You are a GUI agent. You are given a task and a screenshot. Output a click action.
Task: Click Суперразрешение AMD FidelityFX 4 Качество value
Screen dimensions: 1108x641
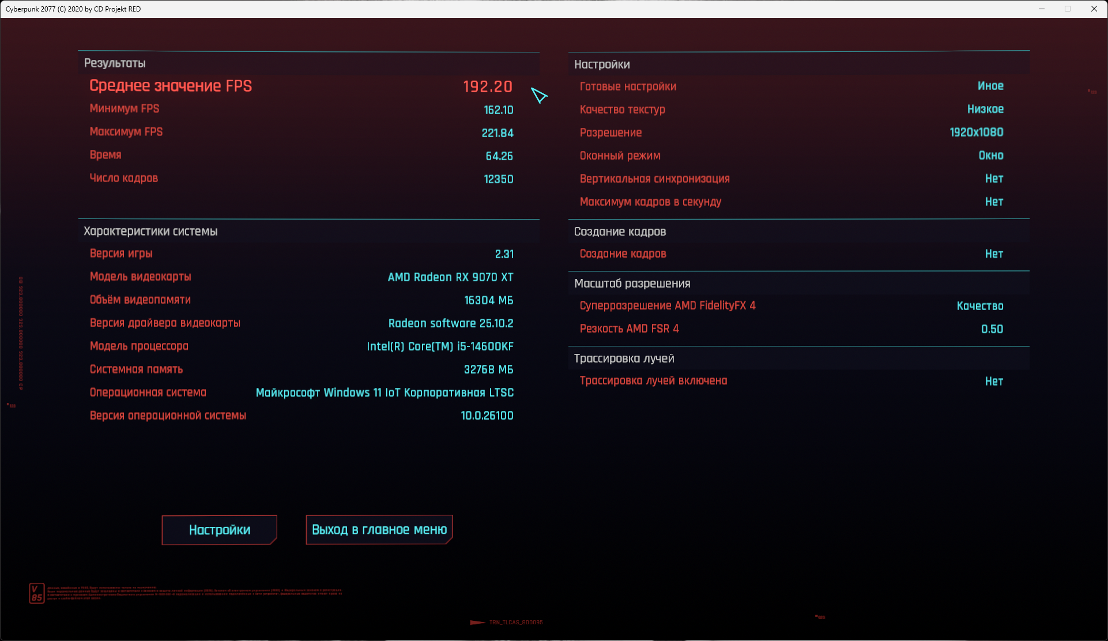click(979, 306)
